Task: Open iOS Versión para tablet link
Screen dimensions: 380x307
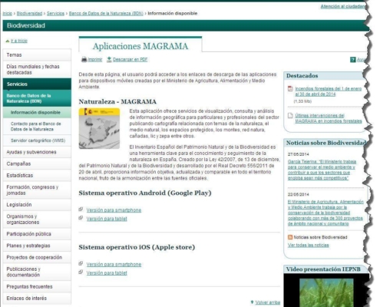Action: tap(107, 273)
